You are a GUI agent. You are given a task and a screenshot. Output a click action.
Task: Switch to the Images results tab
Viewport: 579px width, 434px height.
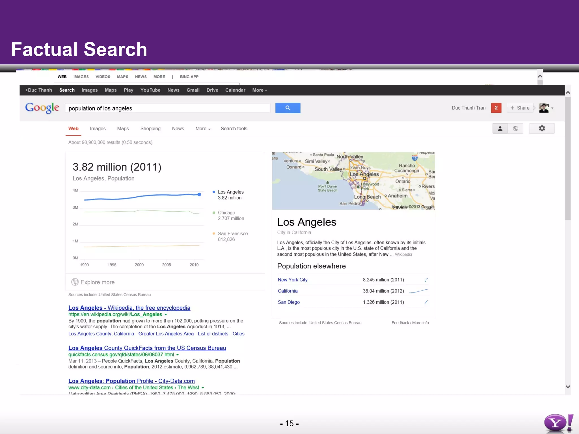tap(98, 129)
